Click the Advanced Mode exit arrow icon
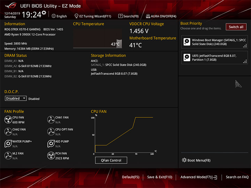251x188 pixels. coord(214,177)
